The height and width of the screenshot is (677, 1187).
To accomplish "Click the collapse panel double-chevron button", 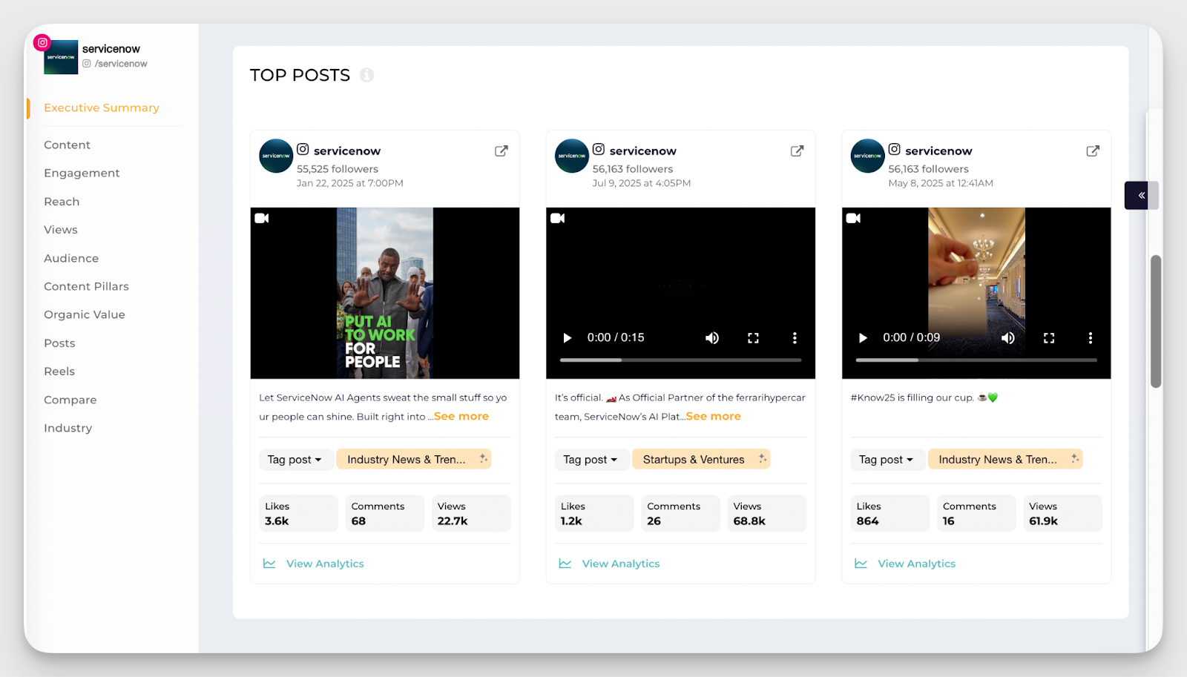I will [1141, 196].
